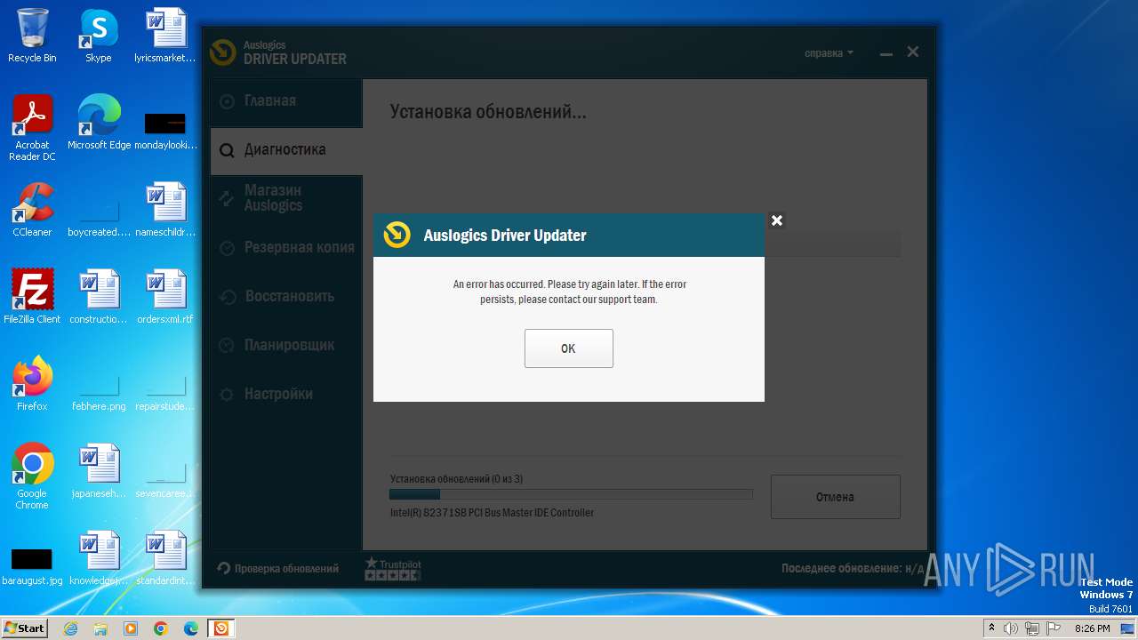Select the knowledge document icon
The height and width of the screenshot is (640, 1138).
point(99,558)
